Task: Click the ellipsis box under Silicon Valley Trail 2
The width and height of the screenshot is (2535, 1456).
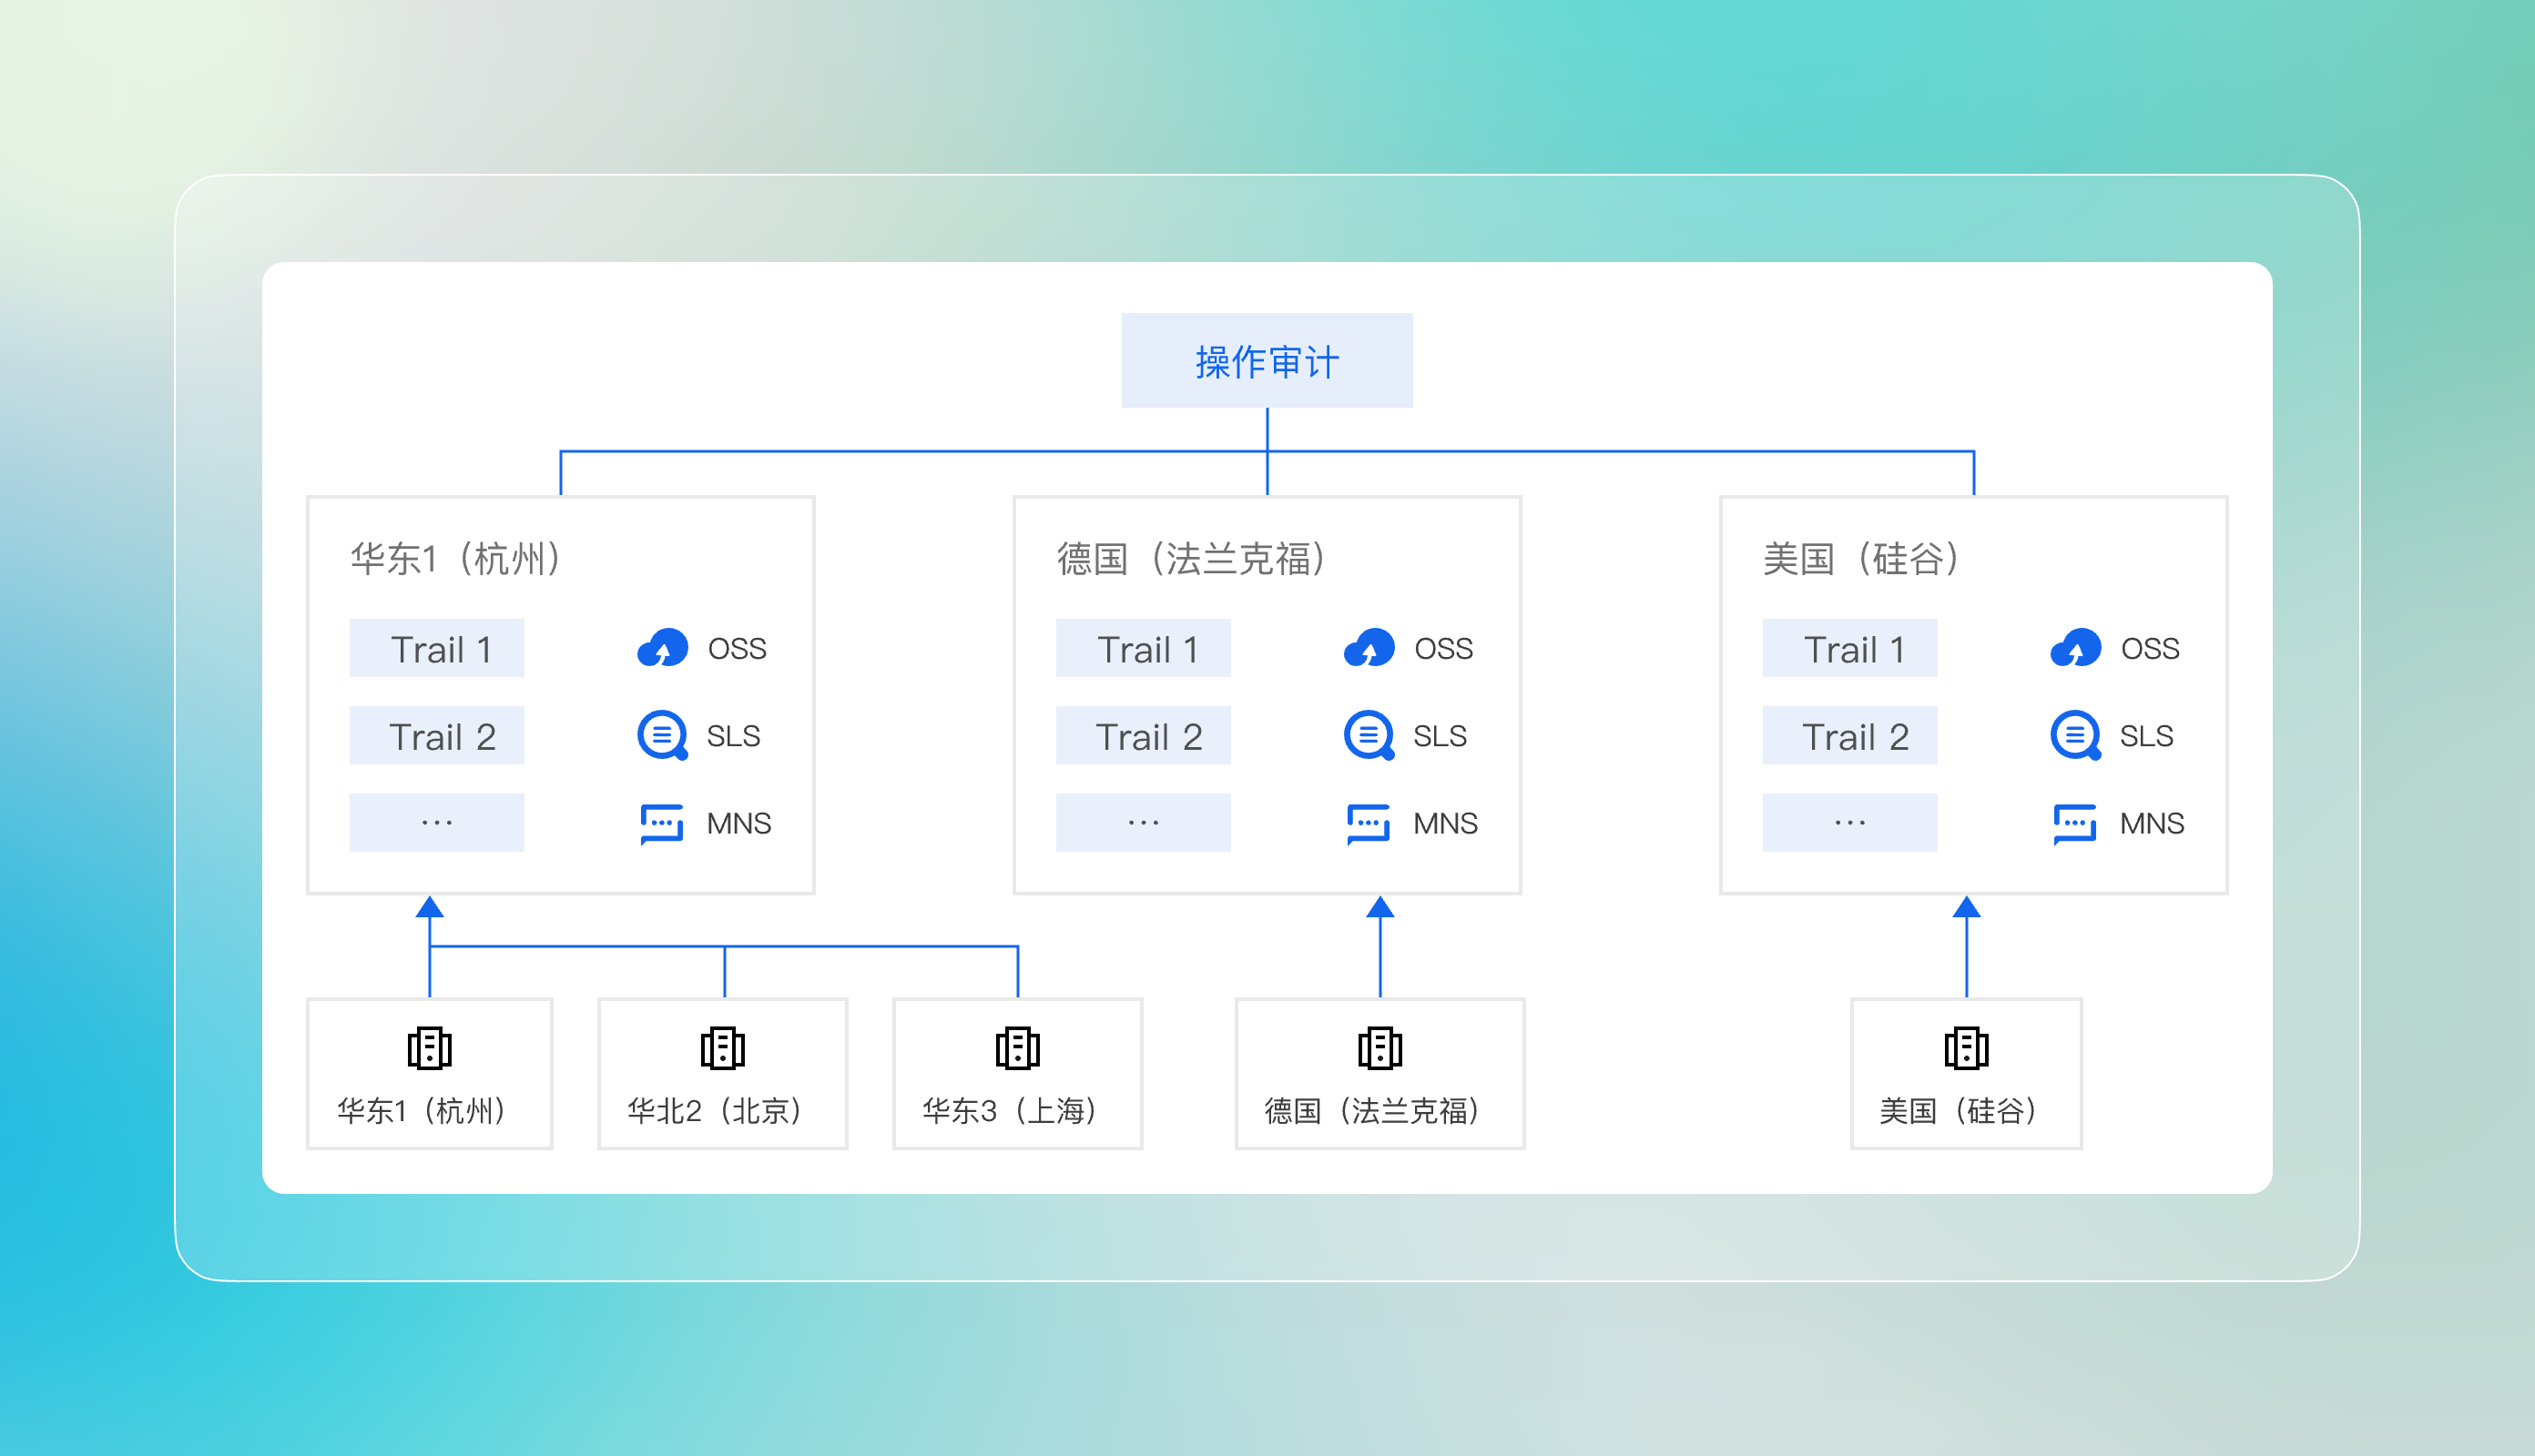Action: coord(1849,823)
